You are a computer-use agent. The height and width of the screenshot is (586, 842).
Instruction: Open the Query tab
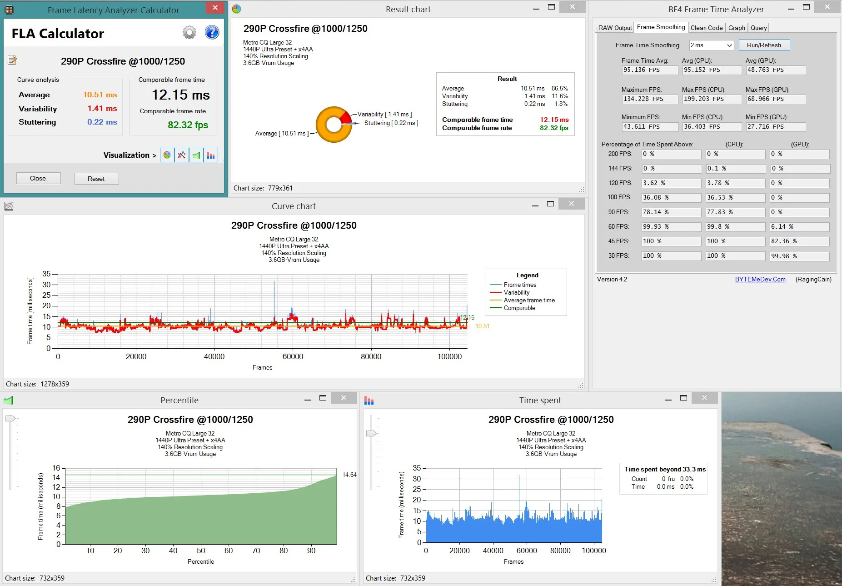tap(758, 28)
